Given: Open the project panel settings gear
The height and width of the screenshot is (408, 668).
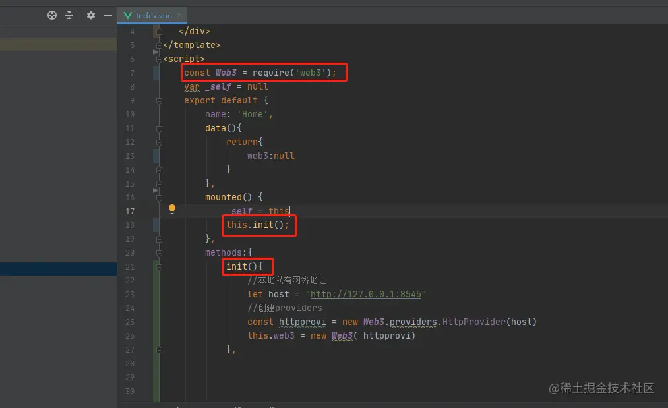Looking at the screenshot, I should [x=91, y=15].
